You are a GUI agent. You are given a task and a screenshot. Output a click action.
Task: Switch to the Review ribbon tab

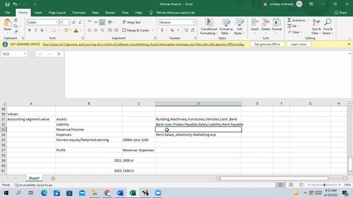[110, 13]
